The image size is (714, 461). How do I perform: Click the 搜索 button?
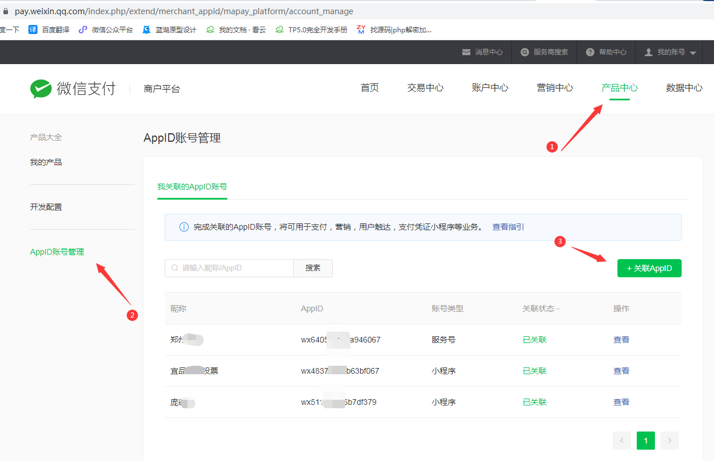[x=313, y=268]
